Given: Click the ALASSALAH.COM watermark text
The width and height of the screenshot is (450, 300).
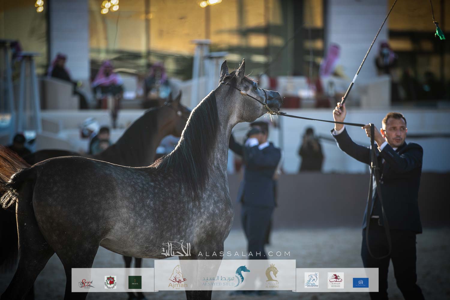Looking at the screenshot, I should click(x=244, y=254).
